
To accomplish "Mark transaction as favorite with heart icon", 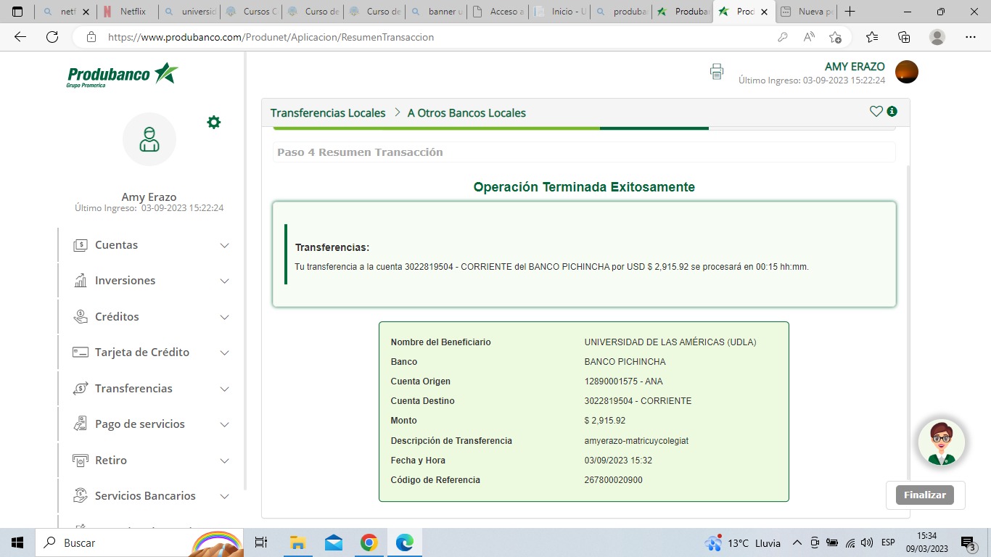I will pyautogui.click(x=876, y=112).
